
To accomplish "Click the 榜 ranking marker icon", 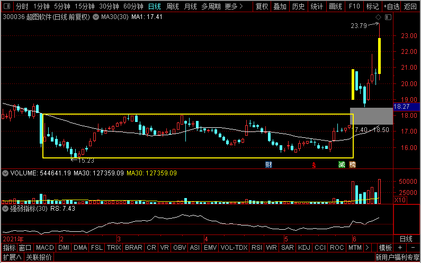I will point(352,165).
